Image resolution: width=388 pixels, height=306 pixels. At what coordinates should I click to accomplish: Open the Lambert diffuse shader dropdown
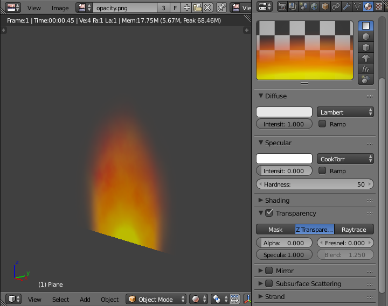[345, 112]
